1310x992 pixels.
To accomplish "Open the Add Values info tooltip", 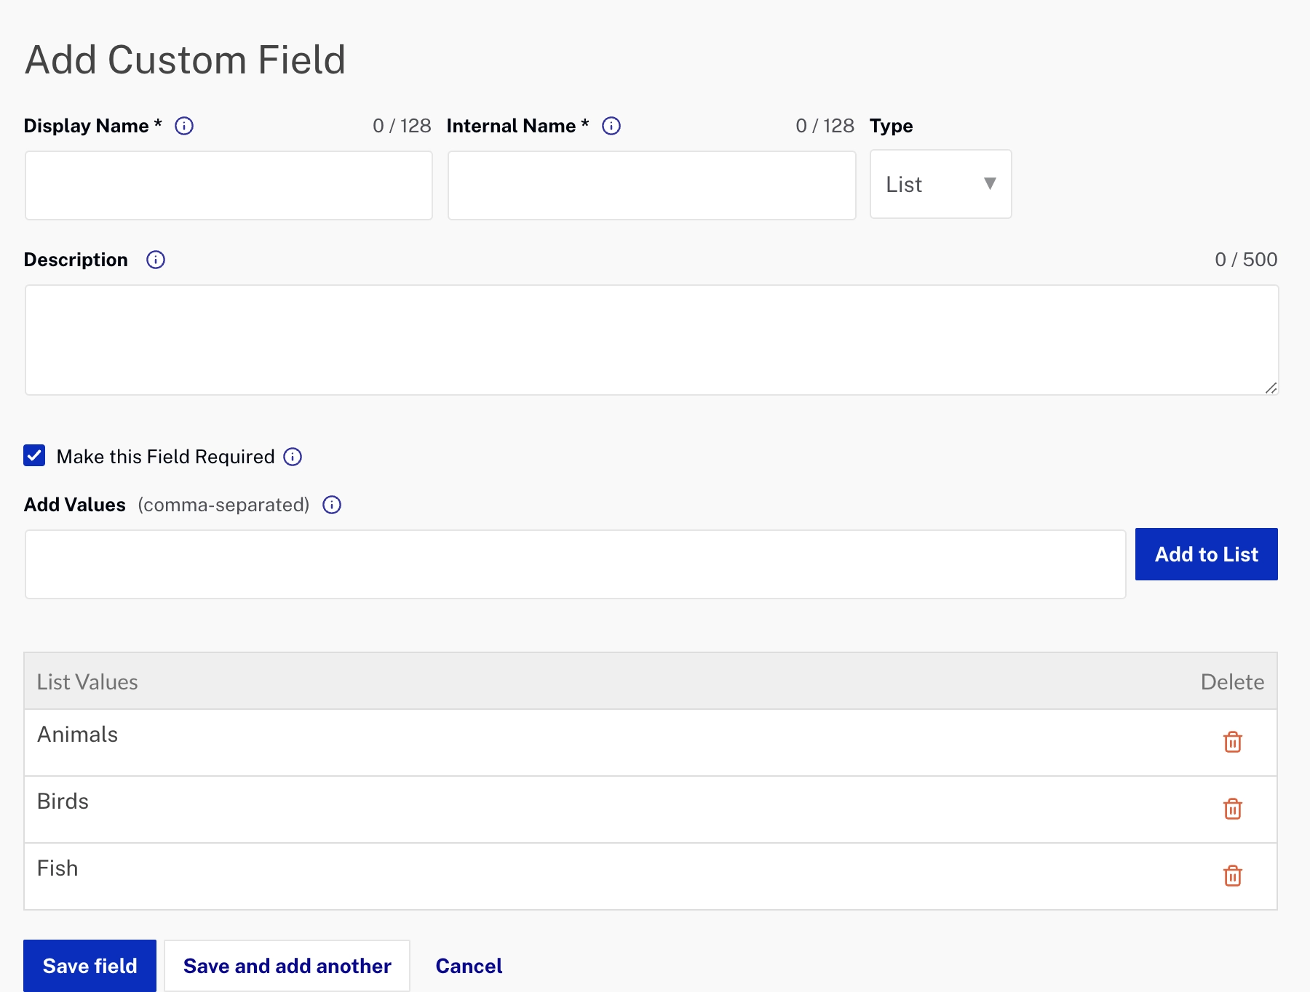I will pyautogui.click(x=331, y=505).
